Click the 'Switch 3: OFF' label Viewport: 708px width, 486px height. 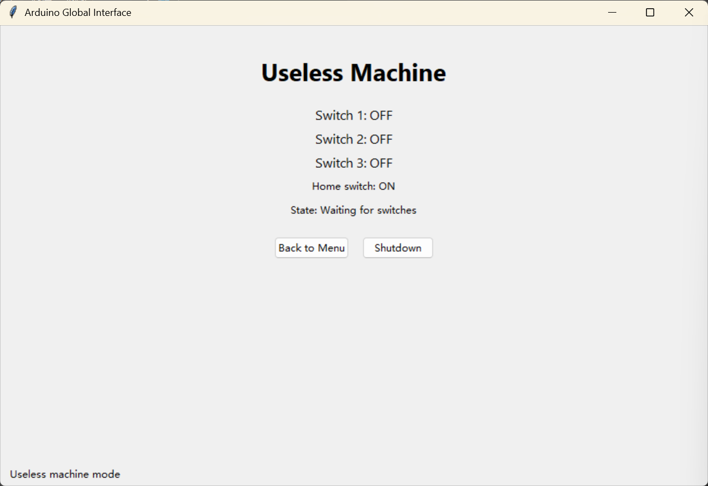354,163
